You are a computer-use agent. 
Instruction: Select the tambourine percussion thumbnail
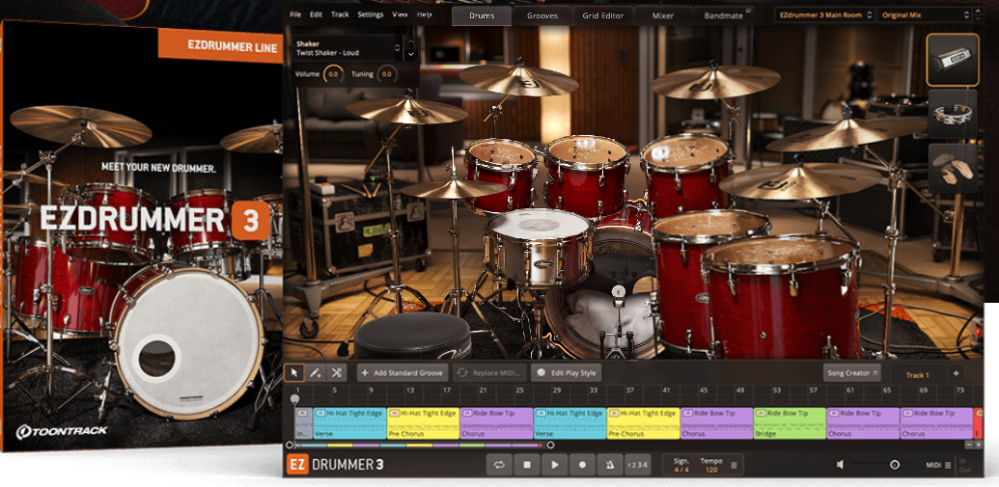point(952,114)
